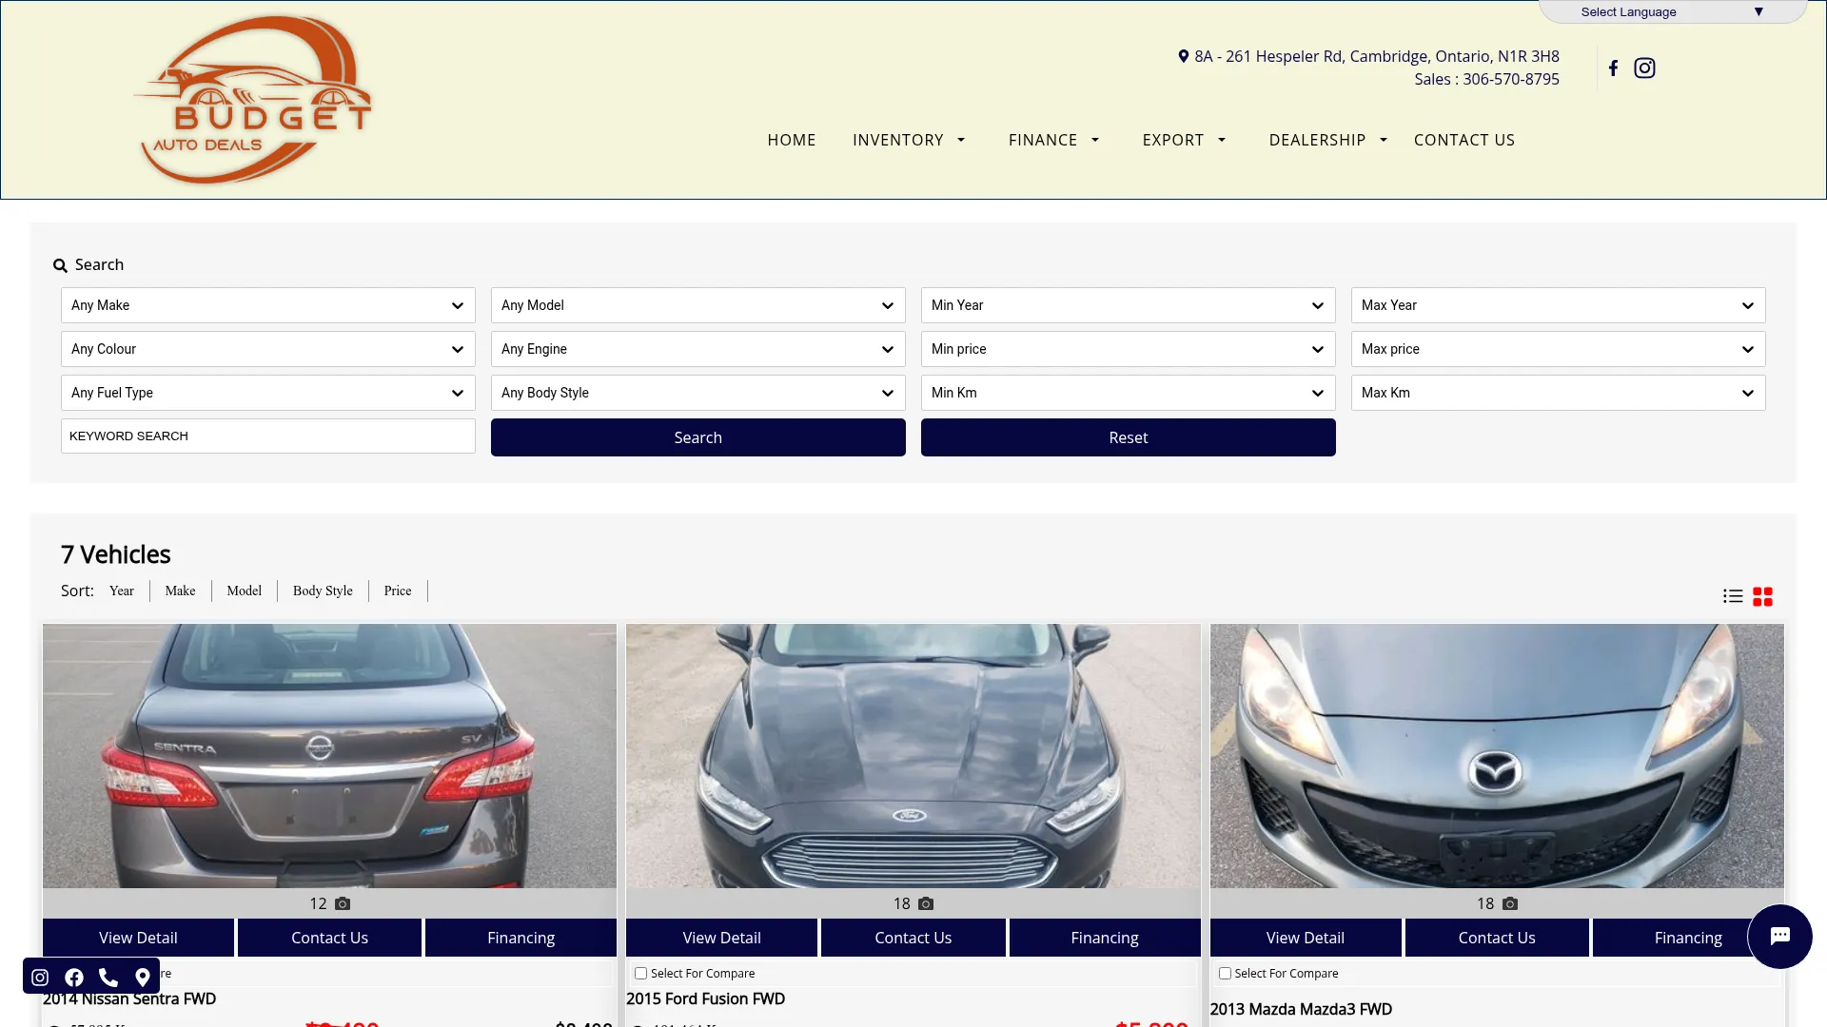1827x1027 pixels.
Task: Expand the EXPORT menu
Action: (x=1184, y=140)
